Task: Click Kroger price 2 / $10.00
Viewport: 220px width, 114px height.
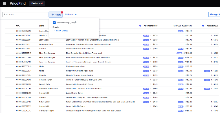Action: point(188,53)
